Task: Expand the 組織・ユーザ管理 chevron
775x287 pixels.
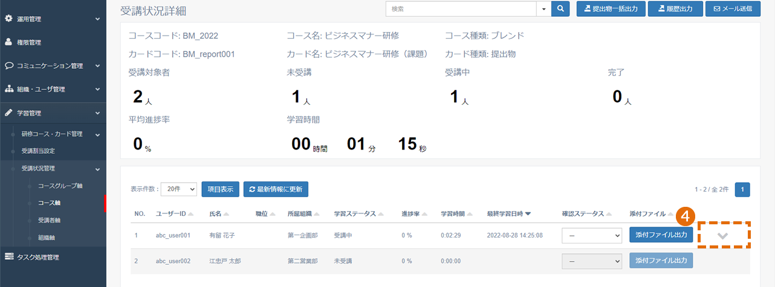Action: (x=97, y=89)
